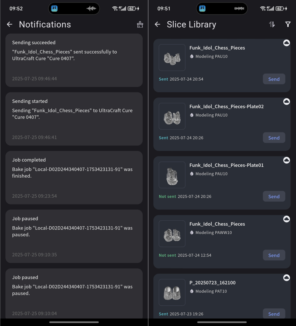Send the Funk_Idol_Chess_Pieces-Plate02 slice
Image resolution: width=296 pixels, height=326 pixels.
click(x=274, y=138)
